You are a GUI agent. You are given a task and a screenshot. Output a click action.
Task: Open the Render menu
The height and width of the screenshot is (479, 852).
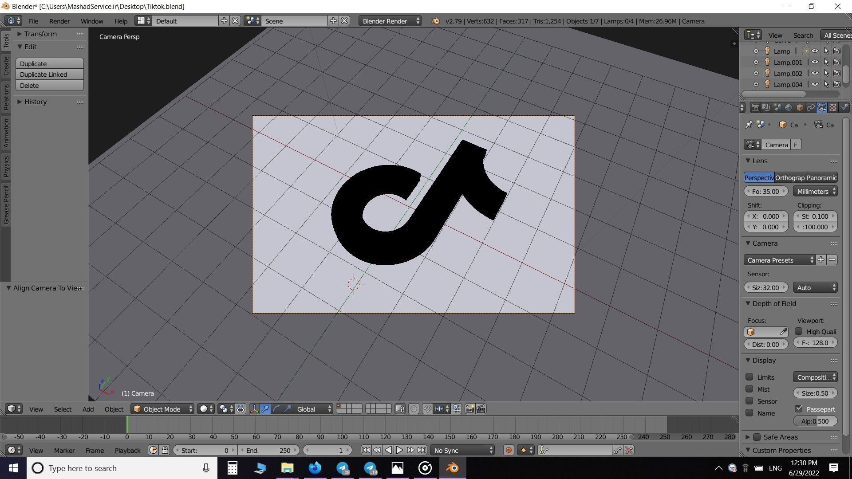coord(59,21)
